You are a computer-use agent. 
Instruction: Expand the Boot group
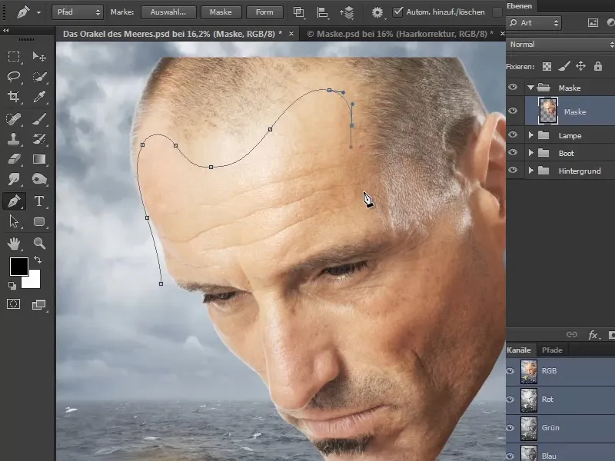pos(531,153)
